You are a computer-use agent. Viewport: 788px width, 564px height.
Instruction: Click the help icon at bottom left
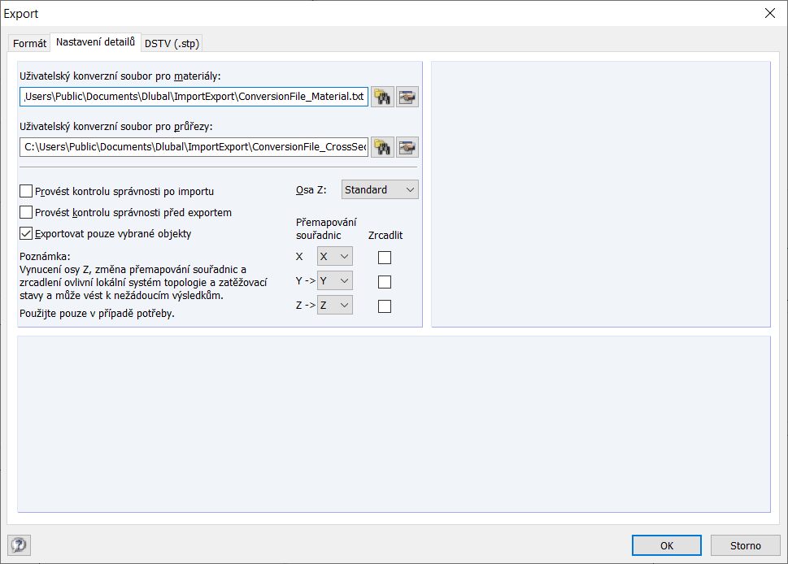click(19, 545)
